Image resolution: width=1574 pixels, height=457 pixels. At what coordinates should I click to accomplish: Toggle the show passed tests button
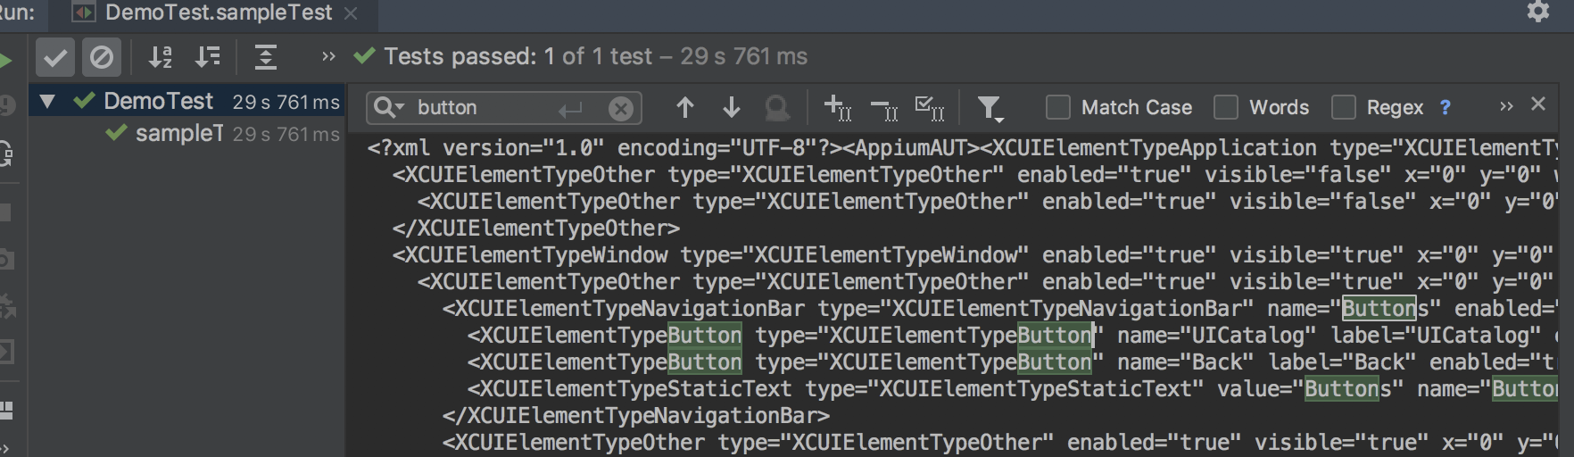coord(54,58)
